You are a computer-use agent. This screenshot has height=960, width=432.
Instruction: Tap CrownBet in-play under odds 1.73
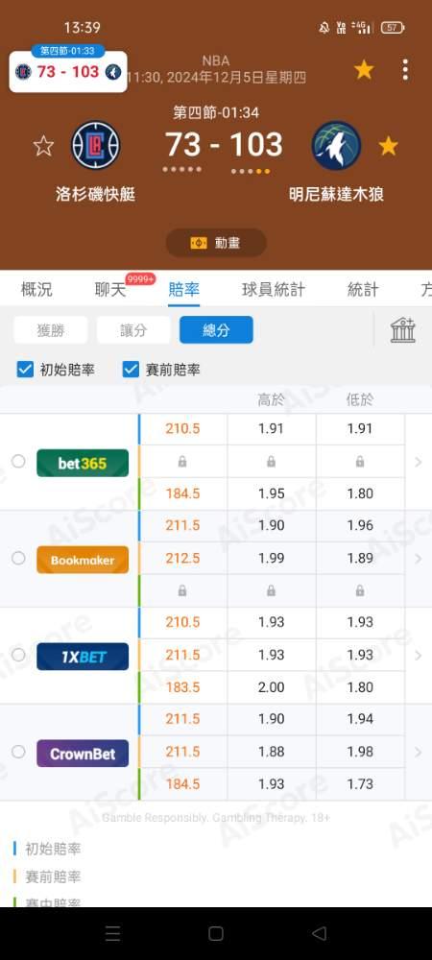tap(360, 784)
